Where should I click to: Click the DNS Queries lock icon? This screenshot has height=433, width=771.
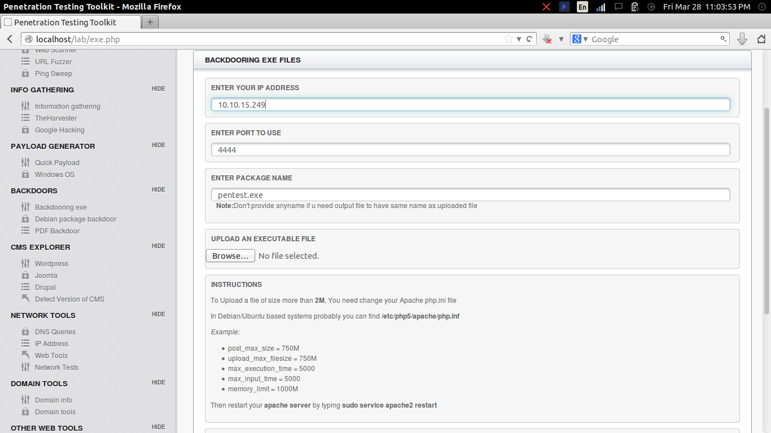(25, 332)
